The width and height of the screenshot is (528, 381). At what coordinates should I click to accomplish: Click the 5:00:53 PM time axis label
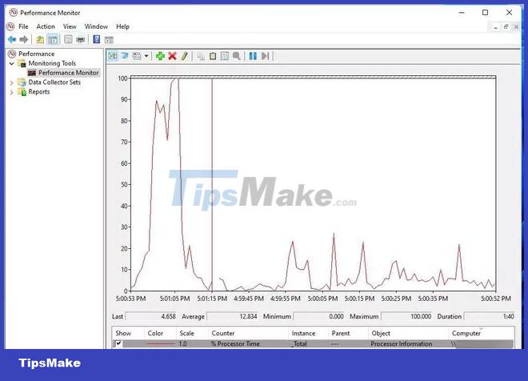click(130, 299)
